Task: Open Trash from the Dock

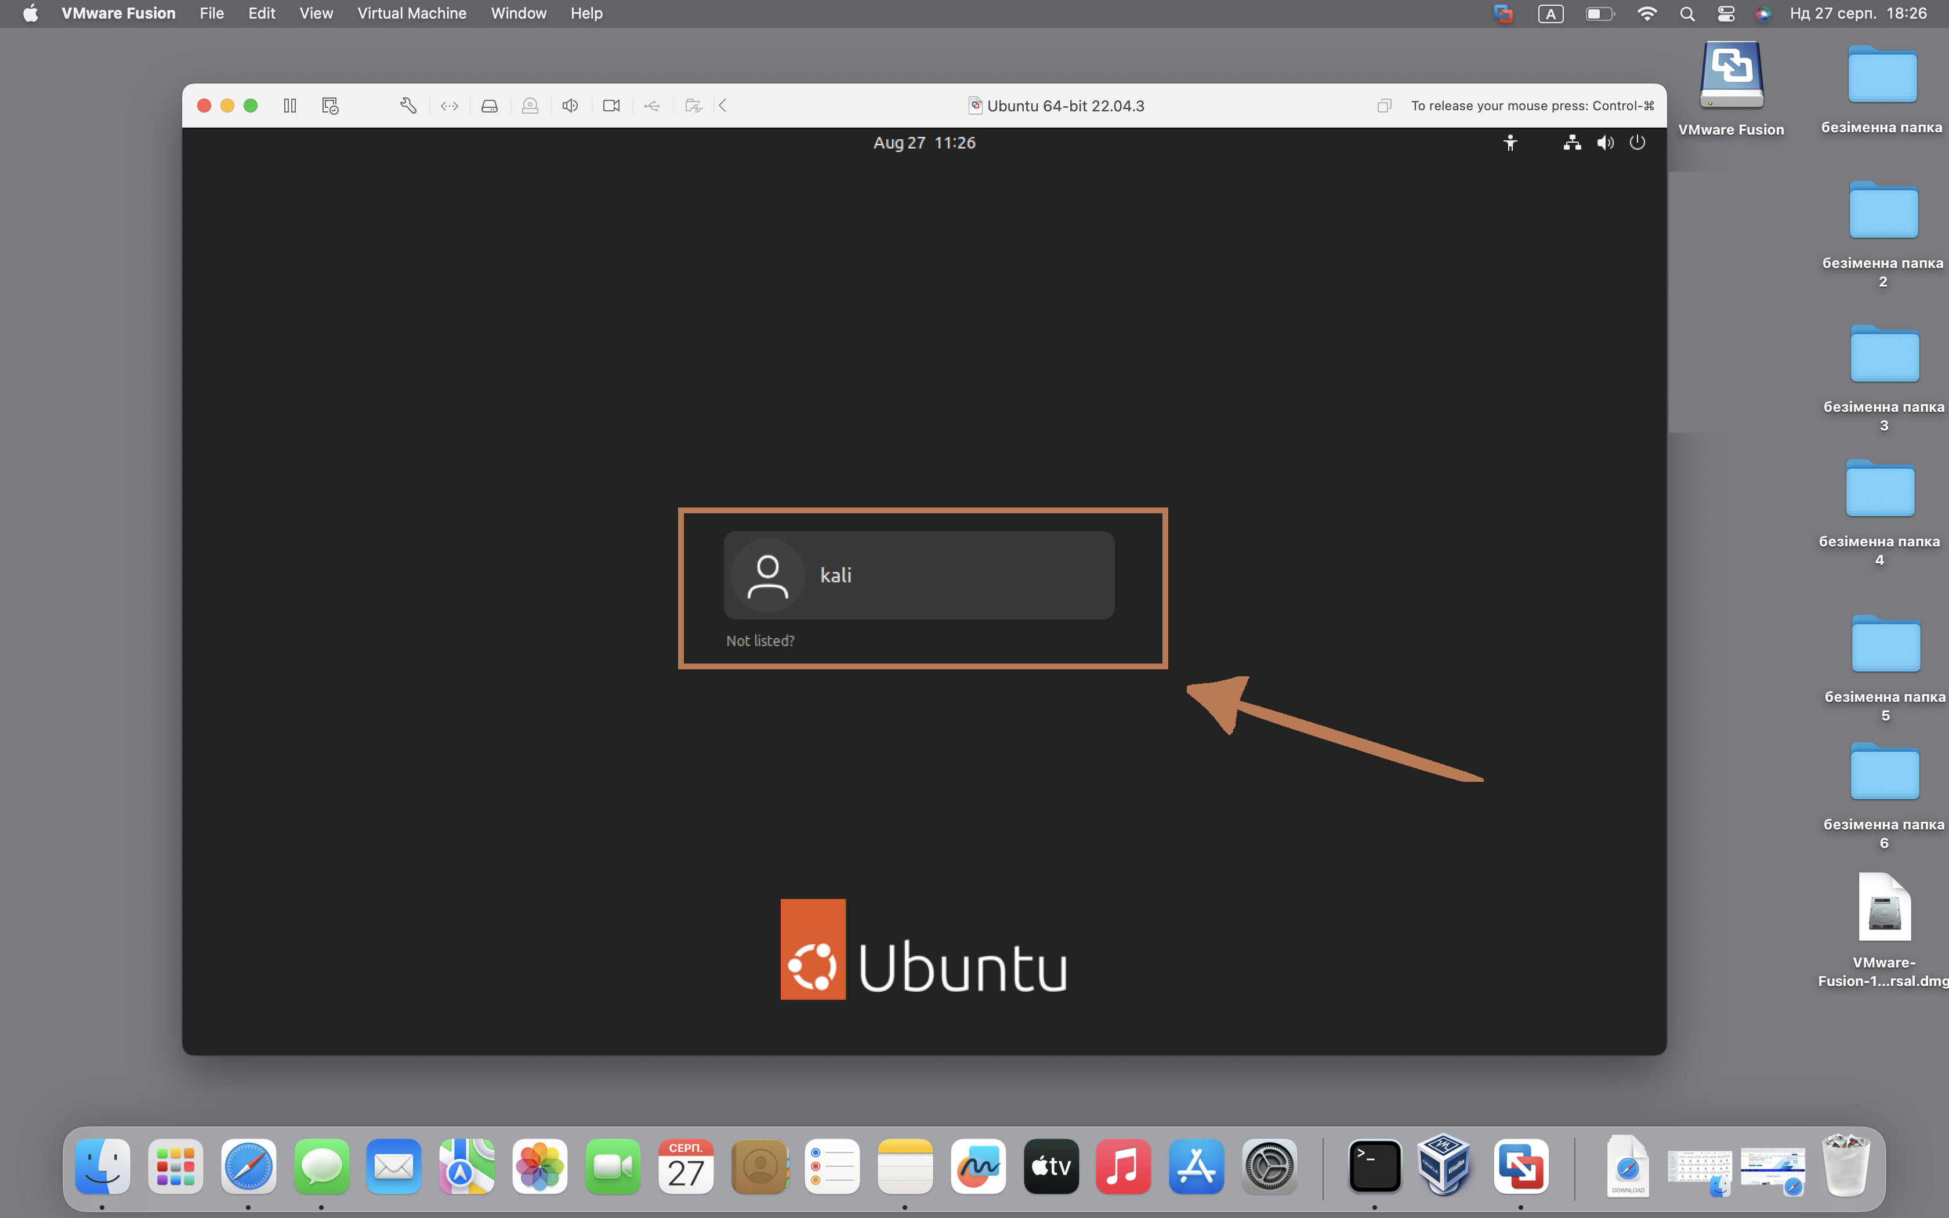Action: [1846, 1166]
